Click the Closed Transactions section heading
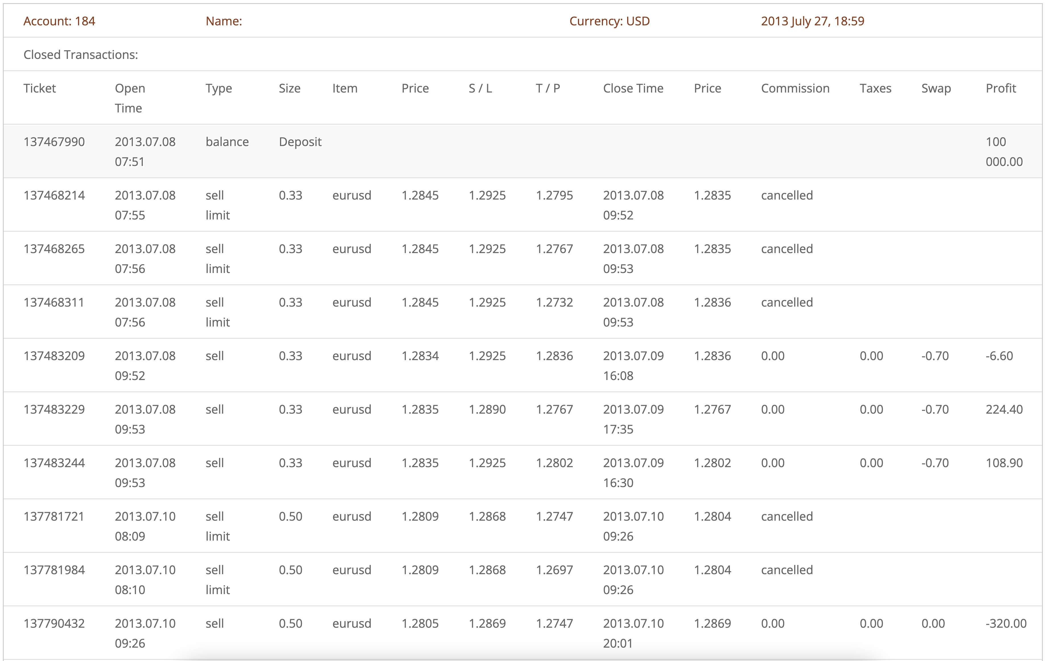Viewport: 1046px width, 661px height. (x=80, y=54)
